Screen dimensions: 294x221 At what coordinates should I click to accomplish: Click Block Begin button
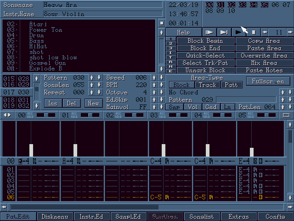click(205, 41)
